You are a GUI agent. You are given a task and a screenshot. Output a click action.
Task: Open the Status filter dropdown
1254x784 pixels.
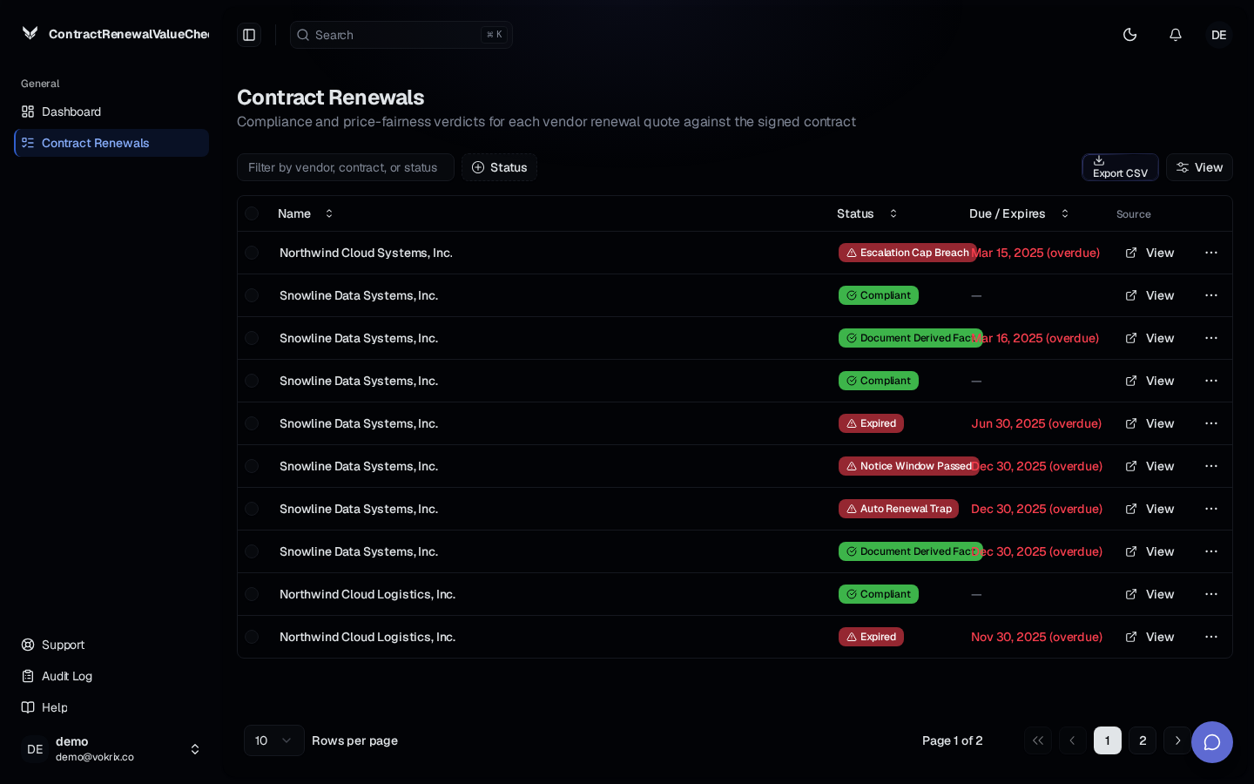[x=499, y=167]
